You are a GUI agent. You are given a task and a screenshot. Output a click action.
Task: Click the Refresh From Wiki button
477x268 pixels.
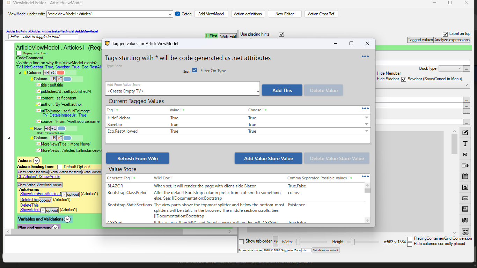pos(138,158)
